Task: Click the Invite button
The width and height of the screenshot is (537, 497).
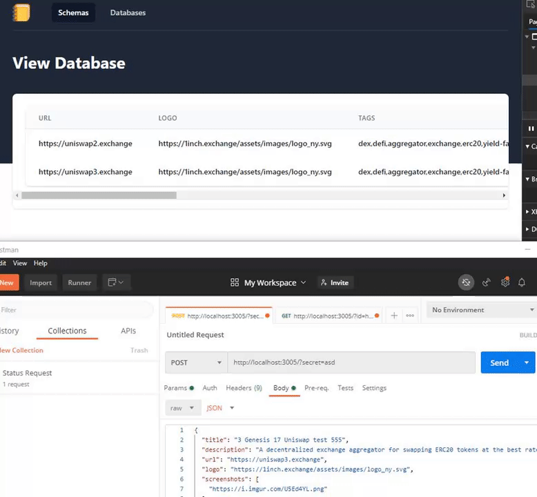Action: point(335,282)
